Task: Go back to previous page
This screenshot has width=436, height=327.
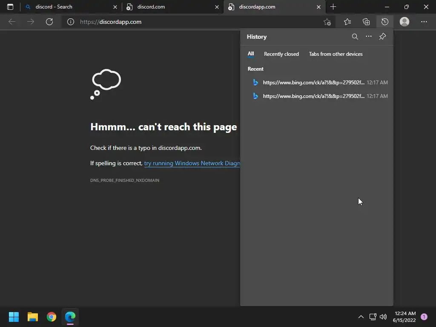Action: (11, 22)
